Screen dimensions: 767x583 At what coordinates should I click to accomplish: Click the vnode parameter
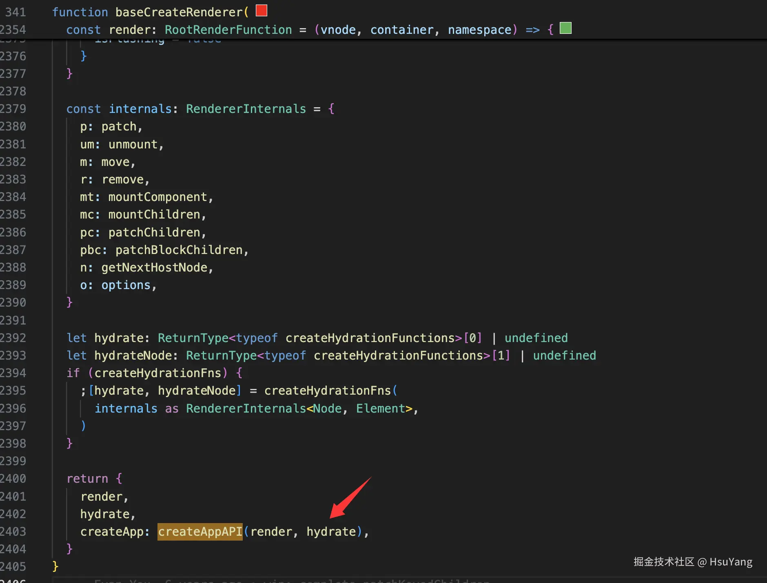coord(338,30)
